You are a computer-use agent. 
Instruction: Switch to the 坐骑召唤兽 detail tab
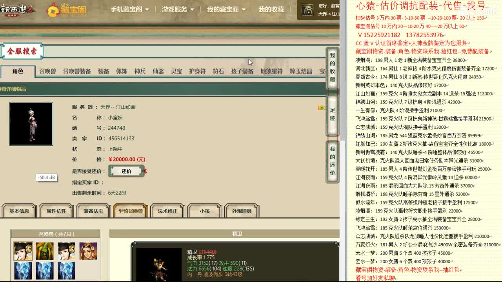[x=130, y=211]
